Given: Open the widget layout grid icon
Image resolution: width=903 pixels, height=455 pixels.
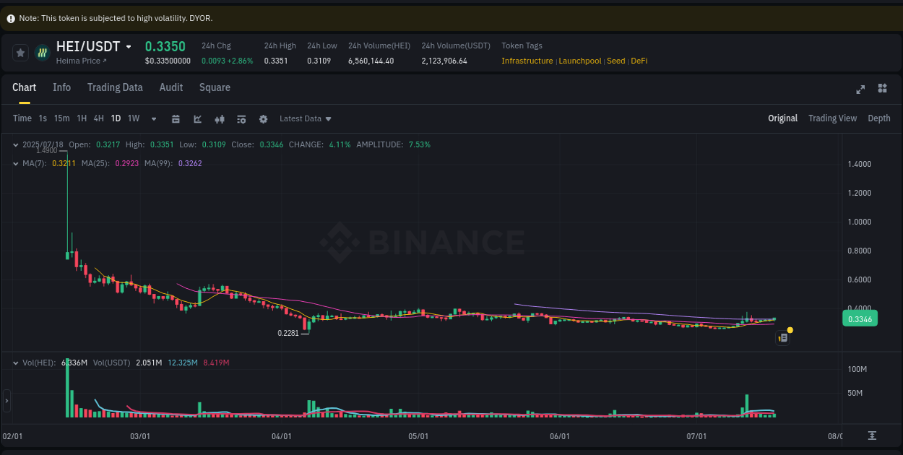Looking at the screenshot, I should 882,88.
